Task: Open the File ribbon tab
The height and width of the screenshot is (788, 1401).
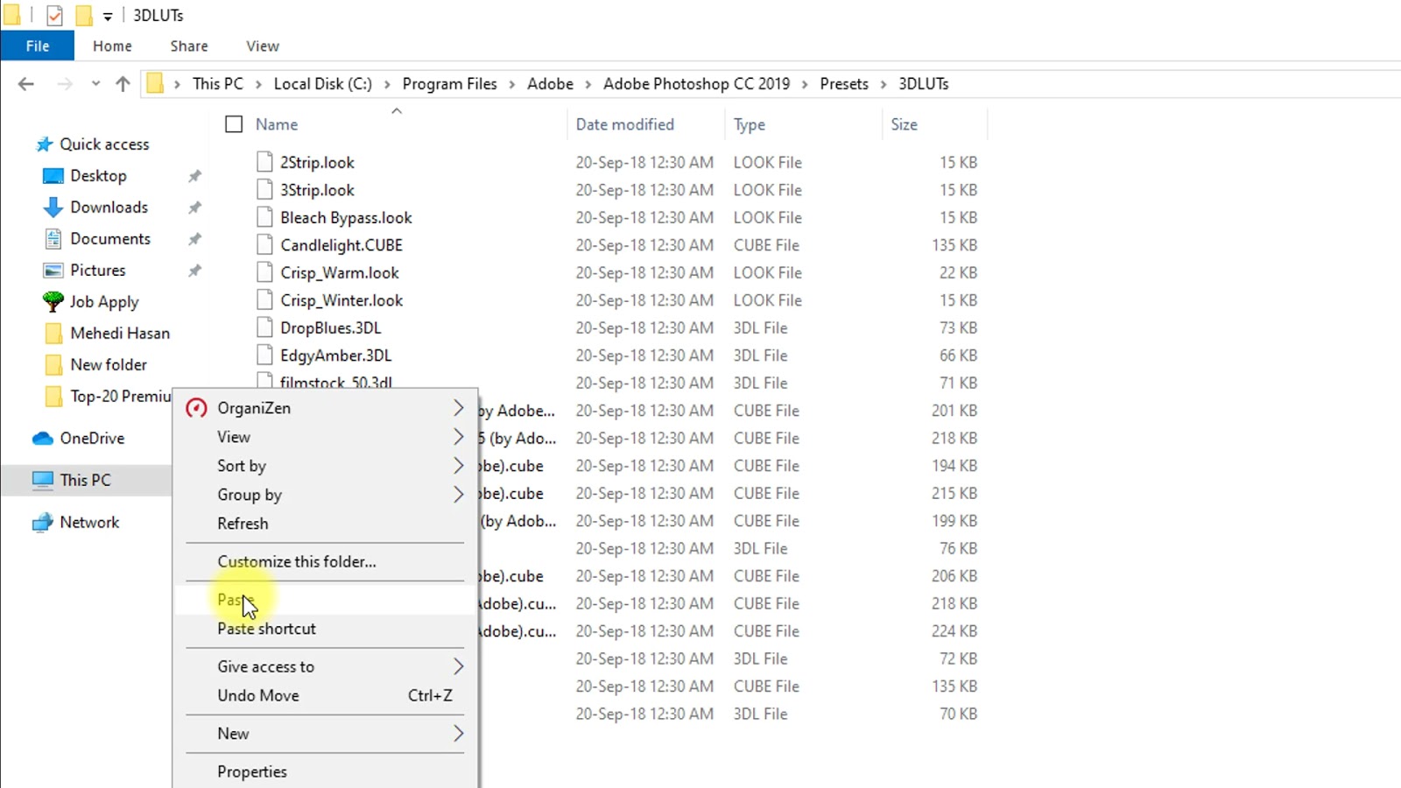Action: coord(38,46)
